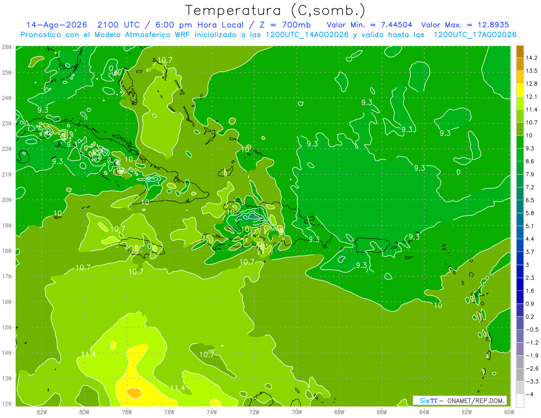Click the '72W' longitude axis label
Image resolution: width=541 pixels, height=418 pixels.
click(254, 412)
